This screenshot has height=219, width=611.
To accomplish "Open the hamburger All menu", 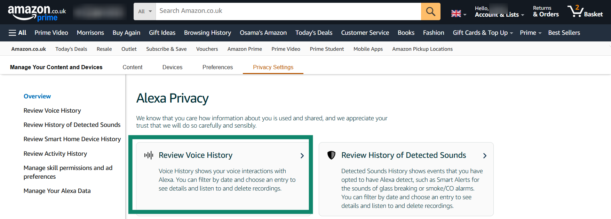I will point(17,33).
